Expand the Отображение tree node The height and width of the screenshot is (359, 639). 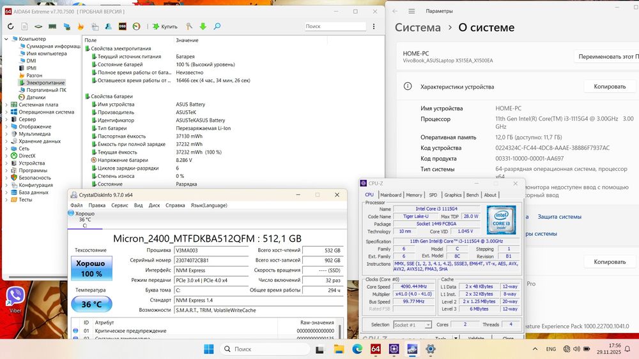point(6,126)
